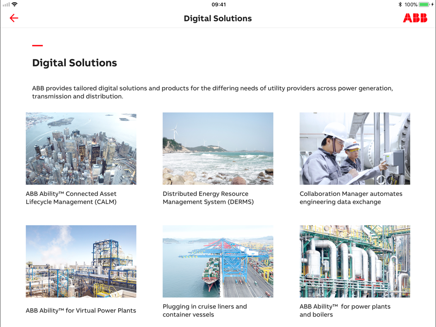Tap the red back arrow
The width and height of the screenshot is (436, 327).
[14, 18]
